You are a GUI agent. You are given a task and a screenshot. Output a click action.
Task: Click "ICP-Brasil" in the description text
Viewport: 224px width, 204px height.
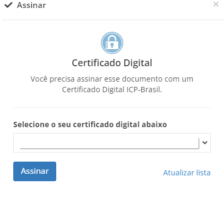click(144, 90)
